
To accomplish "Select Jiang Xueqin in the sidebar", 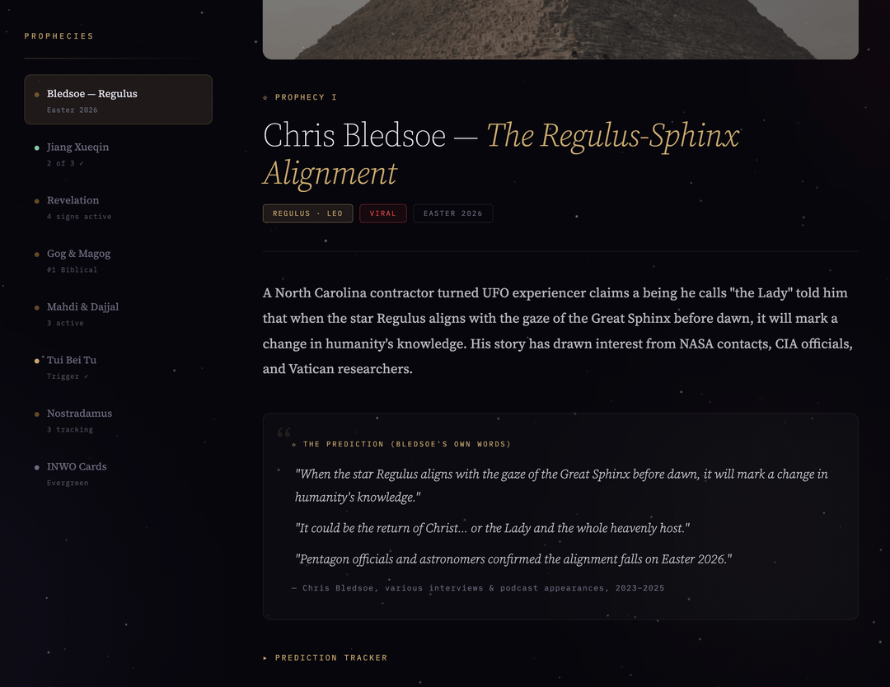I will point(77,147).
